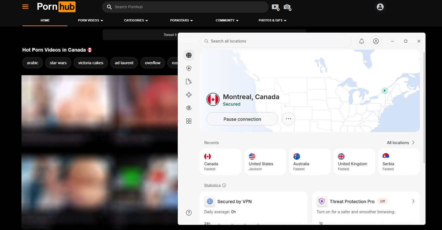Click the star wars tag chip
Viewport: 442px width, 230px height.
pyautogui.click(x=58, y=63)
